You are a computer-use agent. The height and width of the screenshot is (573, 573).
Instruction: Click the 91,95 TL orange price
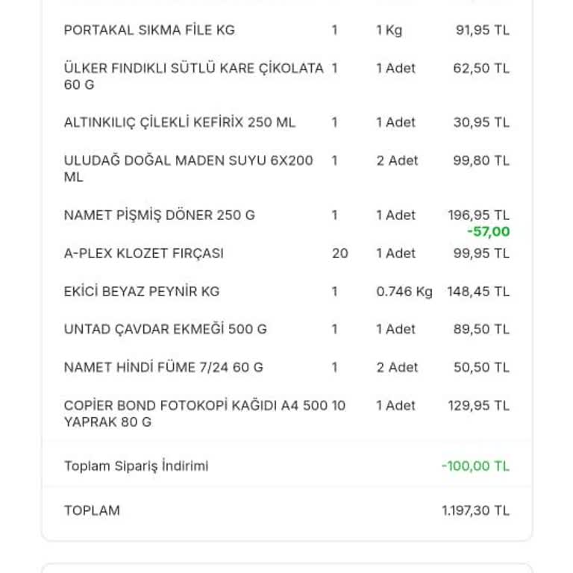pos(482,31)
